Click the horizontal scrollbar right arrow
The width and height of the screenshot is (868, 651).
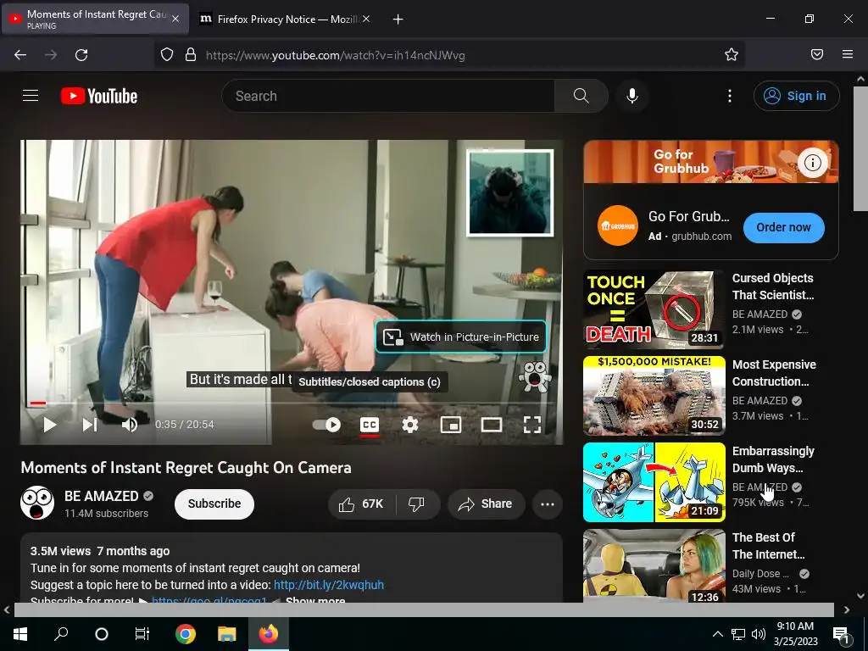pyautogui.click(x=847, y=609)
